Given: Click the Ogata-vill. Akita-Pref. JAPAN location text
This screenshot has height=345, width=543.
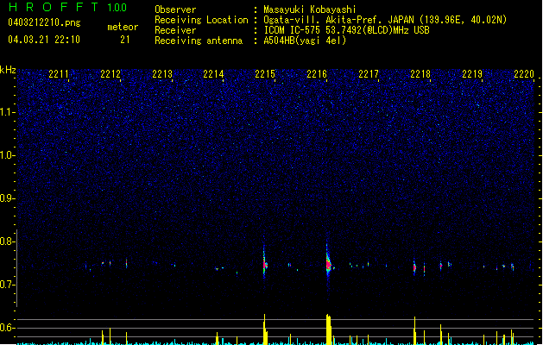Looking at the screenshot, I should pyautogui.click(x=385, y=20).
